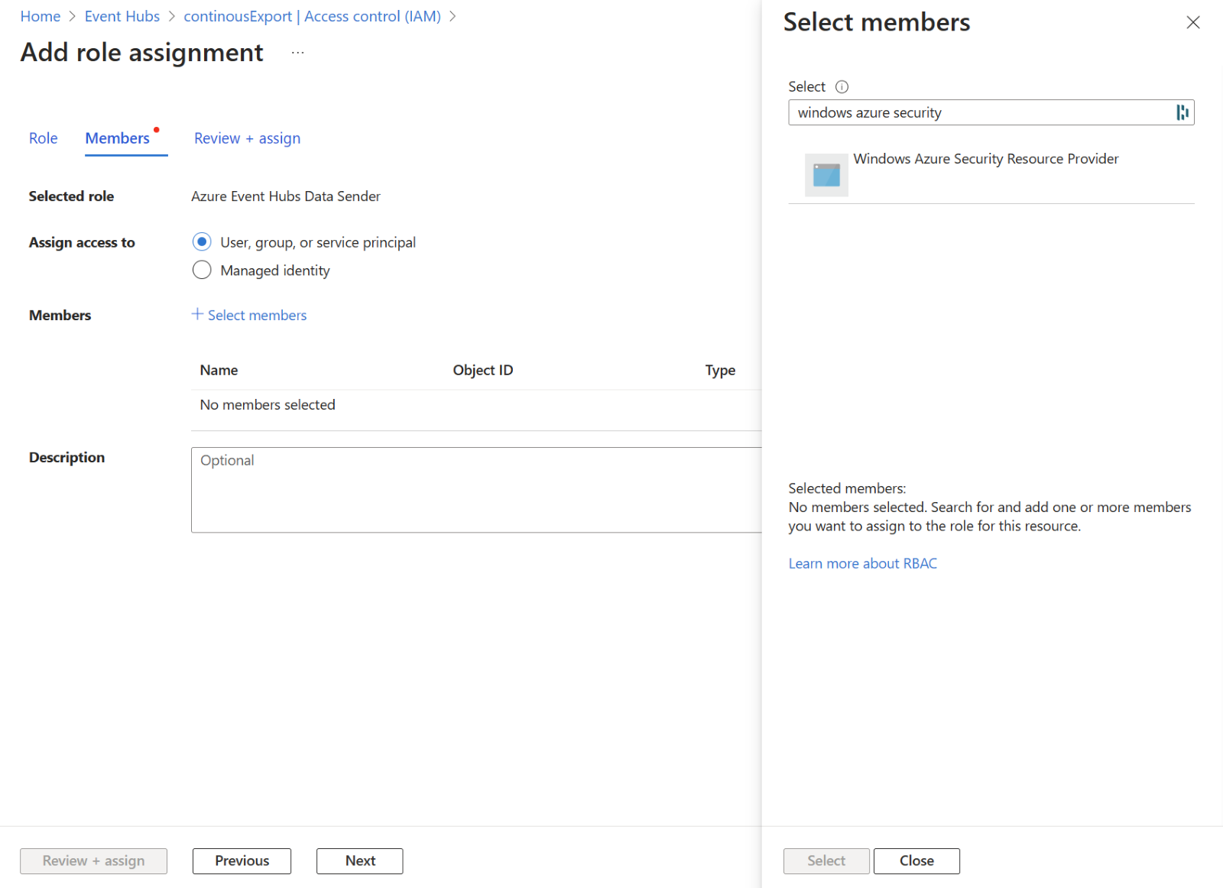Viewport: 1223px width, 888px height.
Task: Navigate to Event Hubs breadcrumb
Action: pyautogui.click(x=122, y=17)
